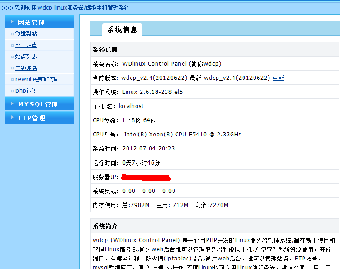The image size is (340, 269).
Task: Select the FTP管理 menu header
Action: click(x=31, y=118)
